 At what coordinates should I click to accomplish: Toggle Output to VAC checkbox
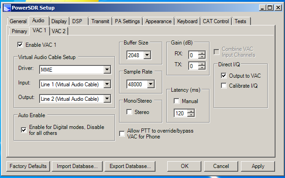[x=224, y=75]
